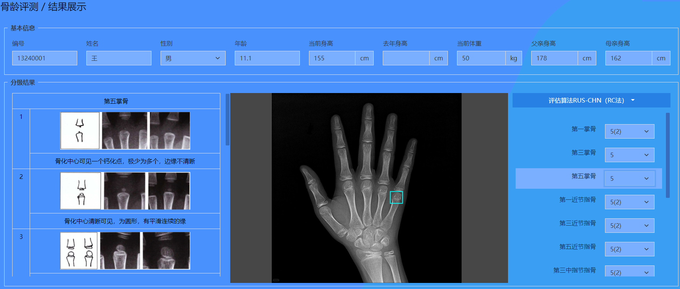Click the 父亲身高 input field

coord(554,58)
